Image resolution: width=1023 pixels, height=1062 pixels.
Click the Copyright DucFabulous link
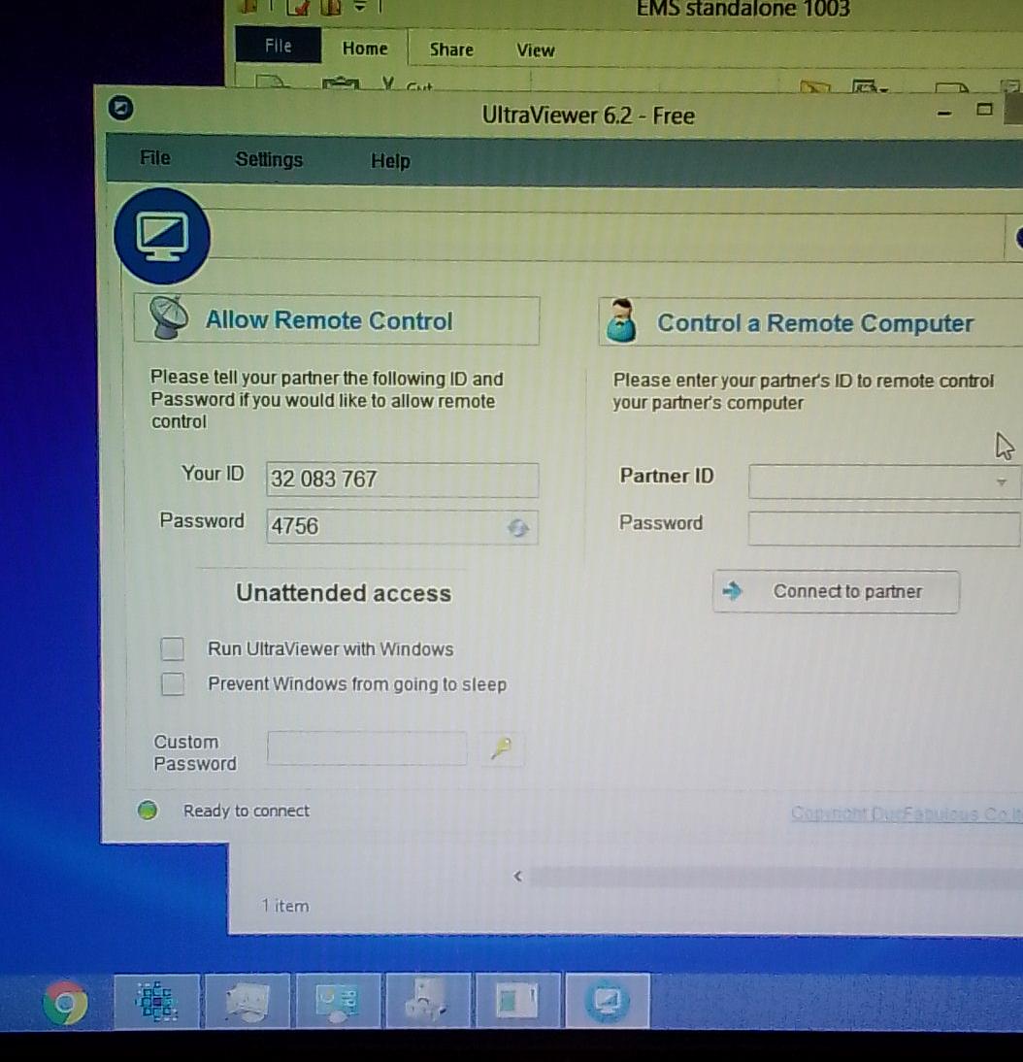pyautogui.click(x=905, y=813)
